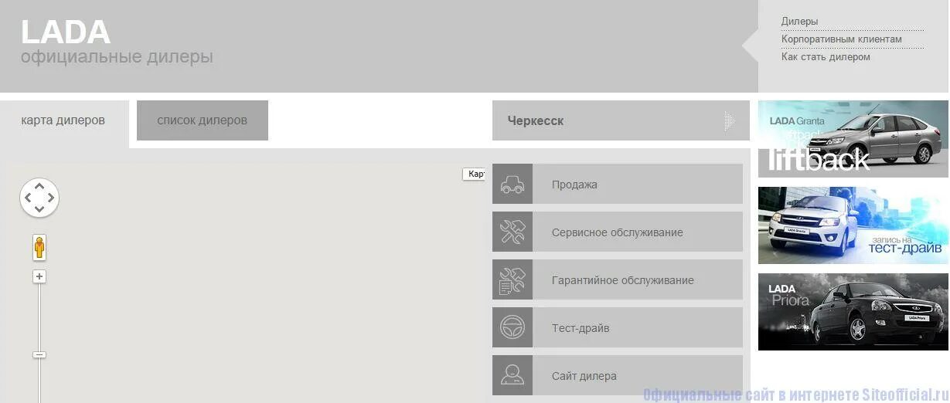The image size is (950, 403).
Task: Pan the map right with the arrow control
Action: click(51, 198)
